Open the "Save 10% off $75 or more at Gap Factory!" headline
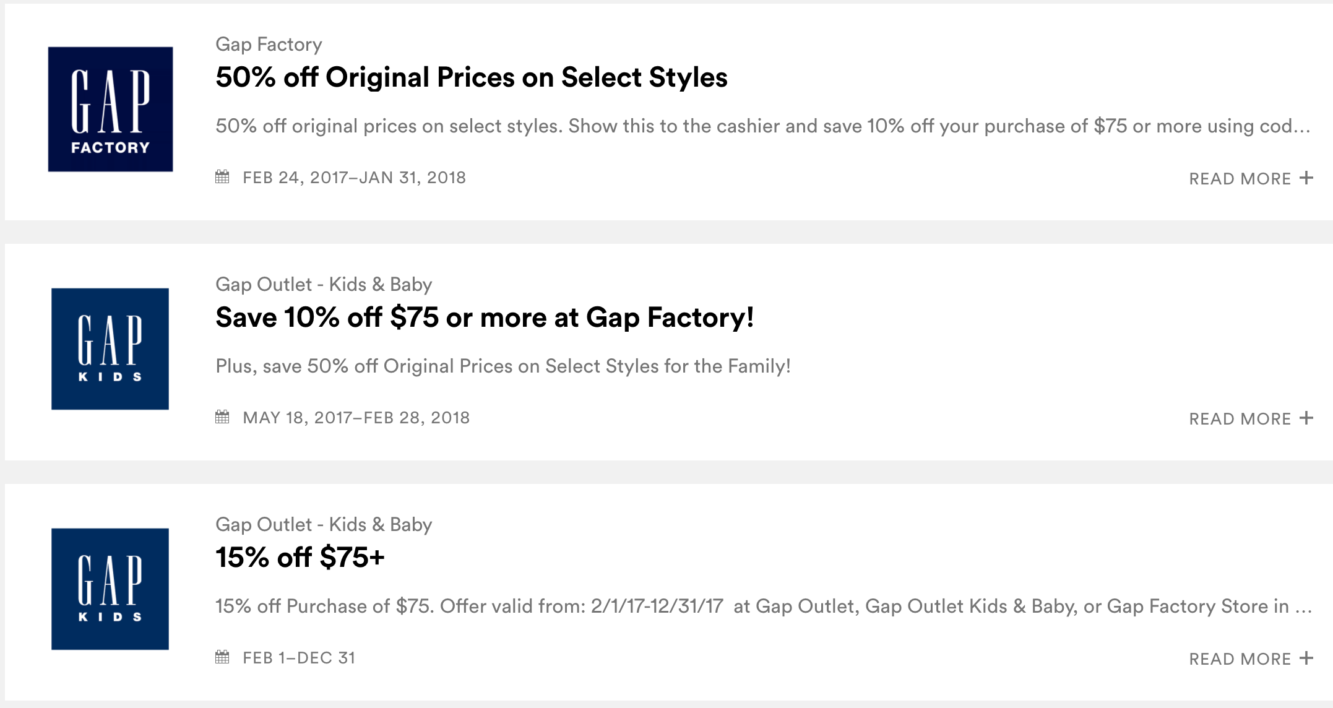1333x708 pixels. point(485,317)
